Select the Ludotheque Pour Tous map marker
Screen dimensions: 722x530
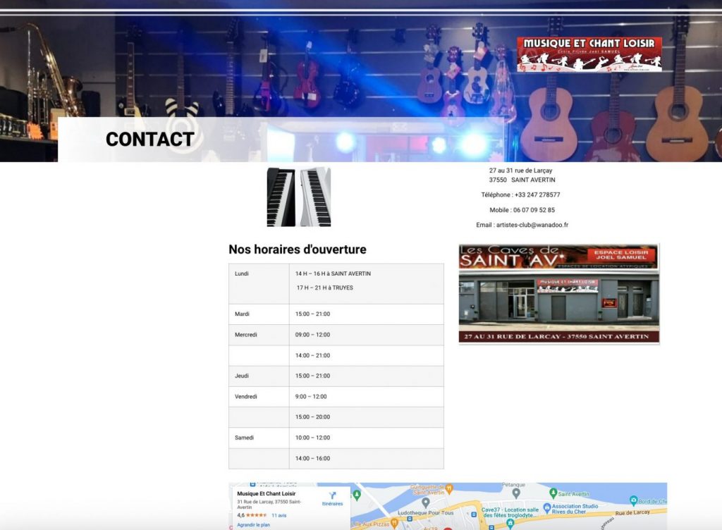[x=426, y=503]
